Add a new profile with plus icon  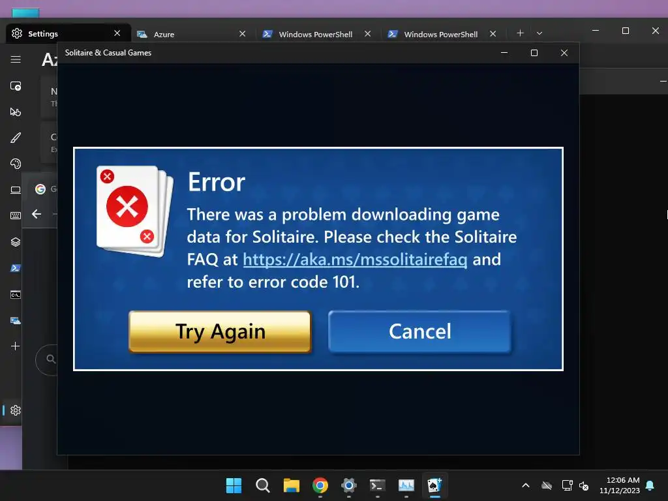click(16, 346)
